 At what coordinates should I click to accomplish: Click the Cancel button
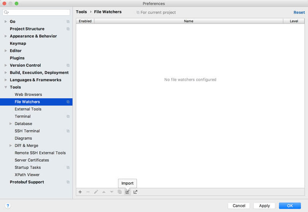(239, 206)
